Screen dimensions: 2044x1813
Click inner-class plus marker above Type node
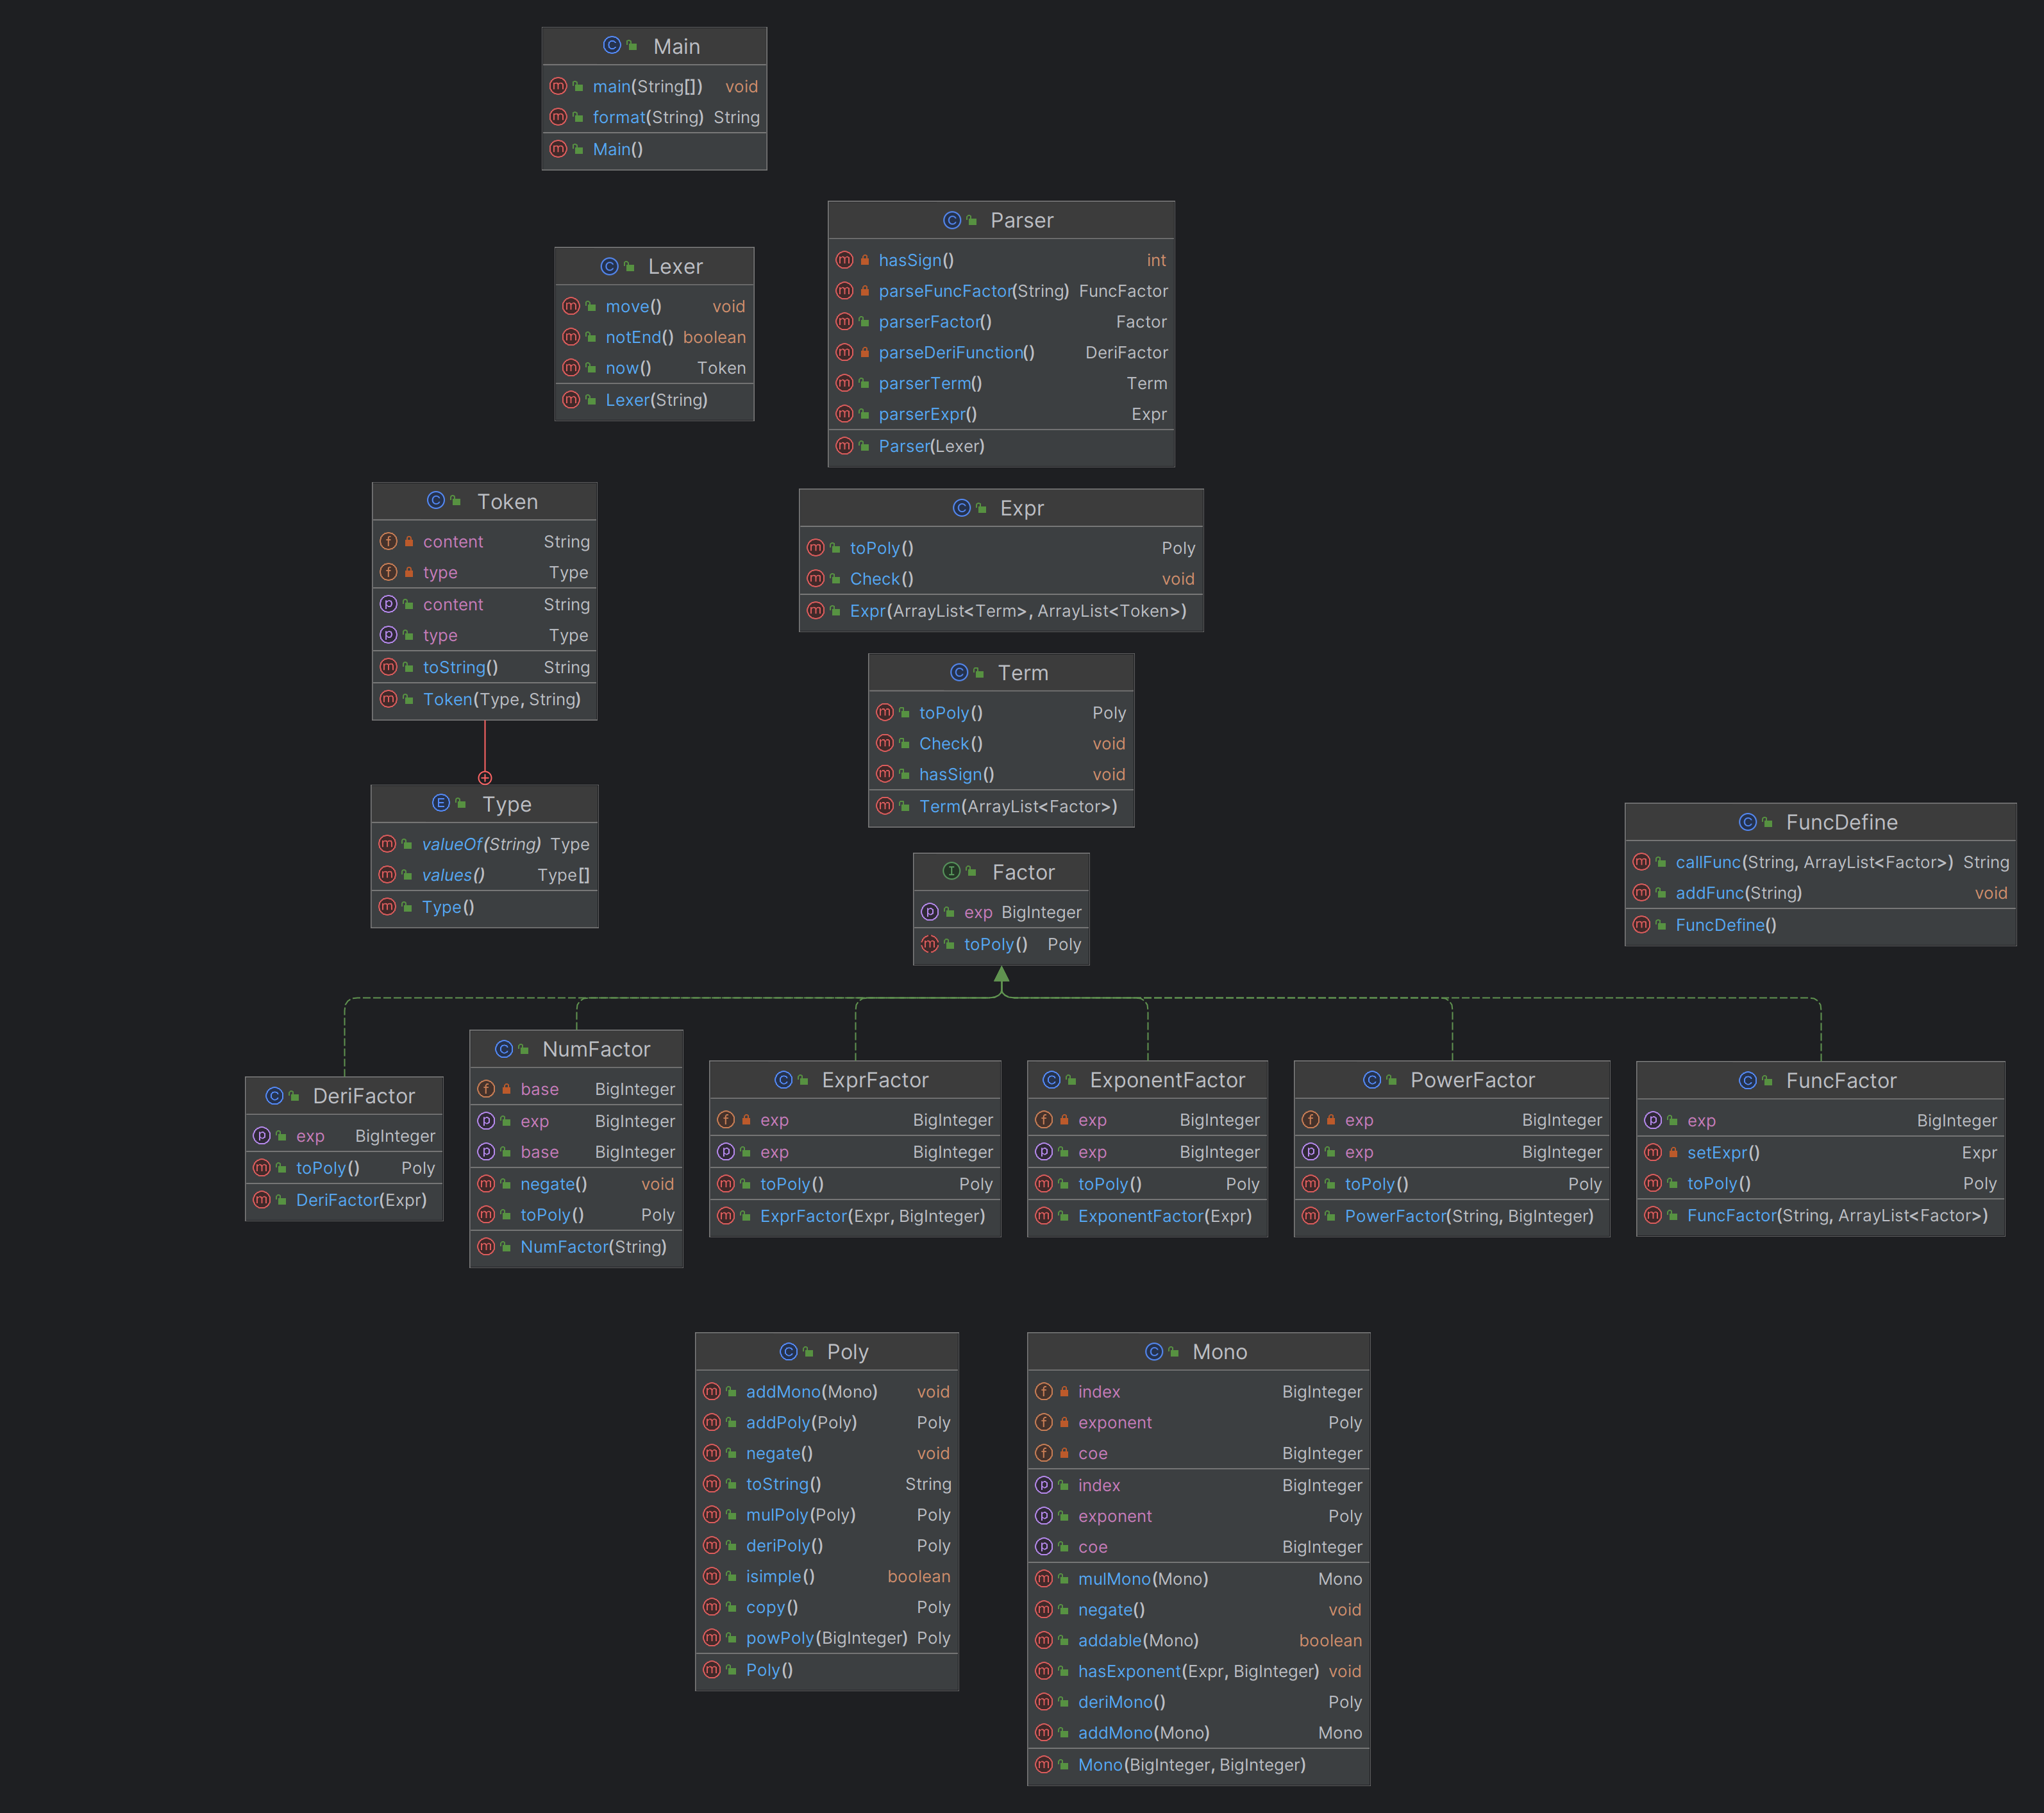(485, 777)
